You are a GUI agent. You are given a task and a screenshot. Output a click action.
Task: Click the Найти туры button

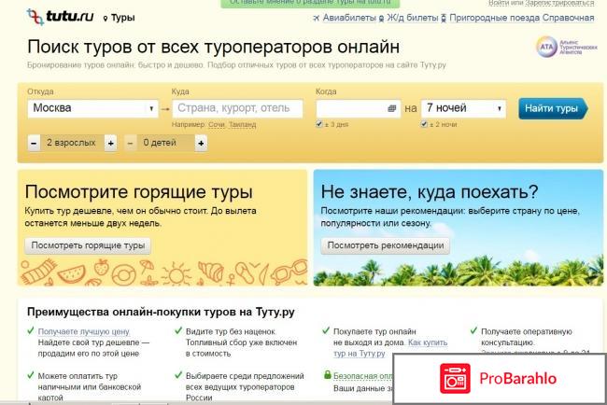click(553, 108)
